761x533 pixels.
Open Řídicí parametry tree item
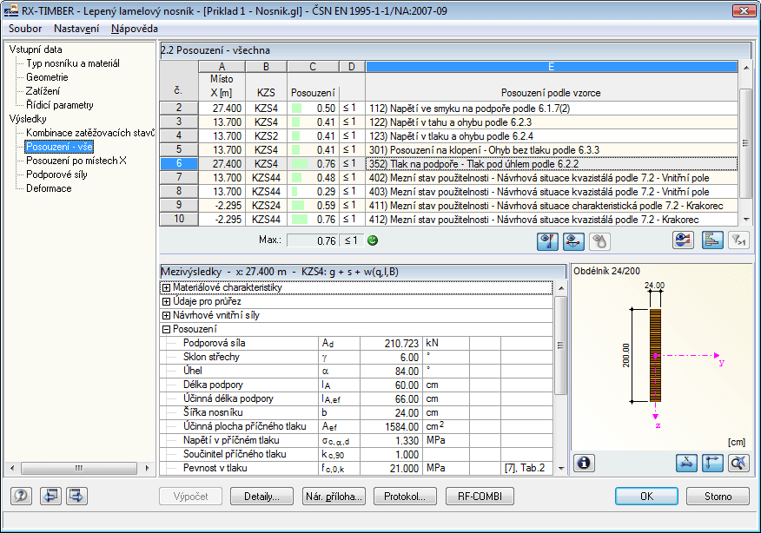pos(60,105)
